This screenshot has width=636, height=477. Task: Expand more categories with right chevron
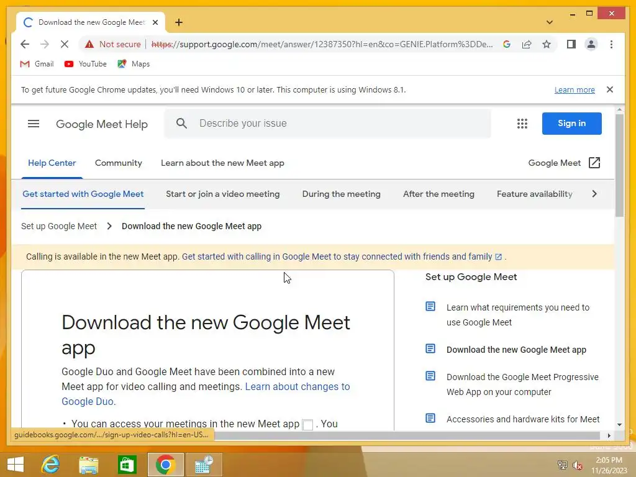pyautogui.click(x=594, y=194)
